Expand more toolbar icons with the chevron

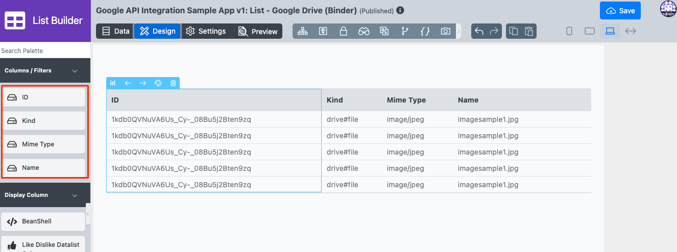pyautogui.click(x=458, y=31)
